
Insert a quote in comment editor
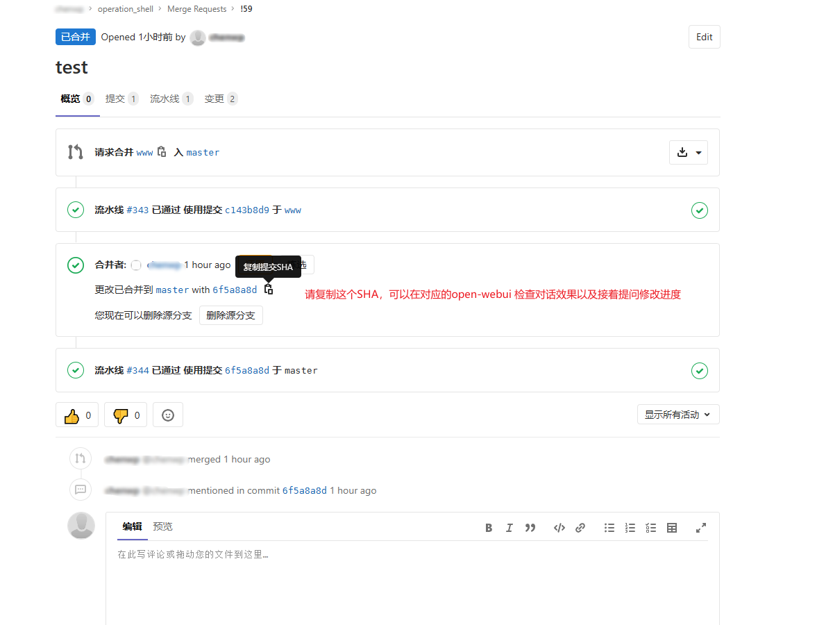[530, 528]
